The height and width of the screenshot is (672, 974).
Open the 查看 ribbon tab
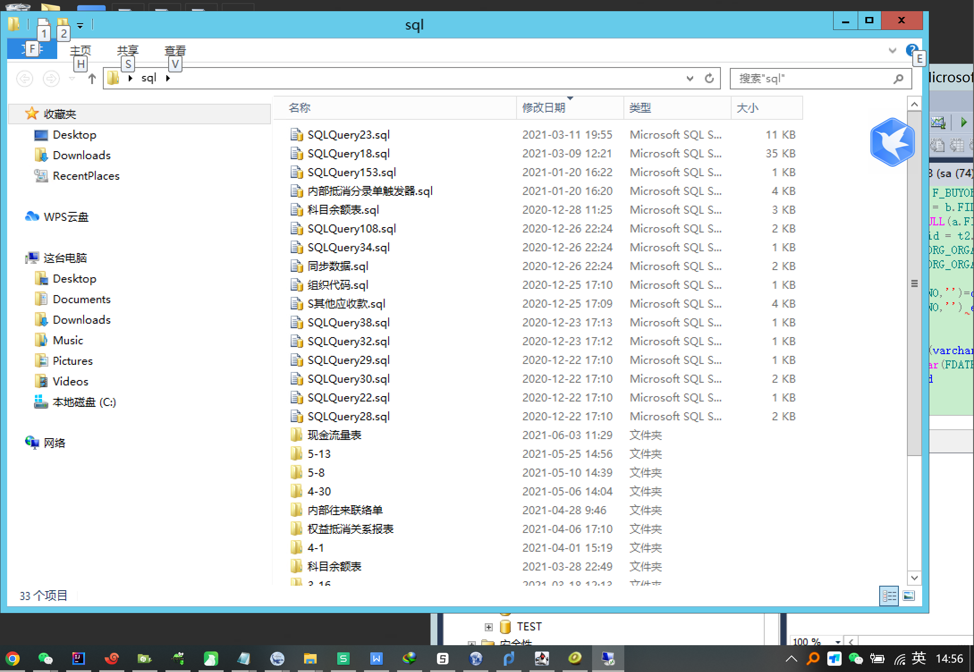(175, 50)
